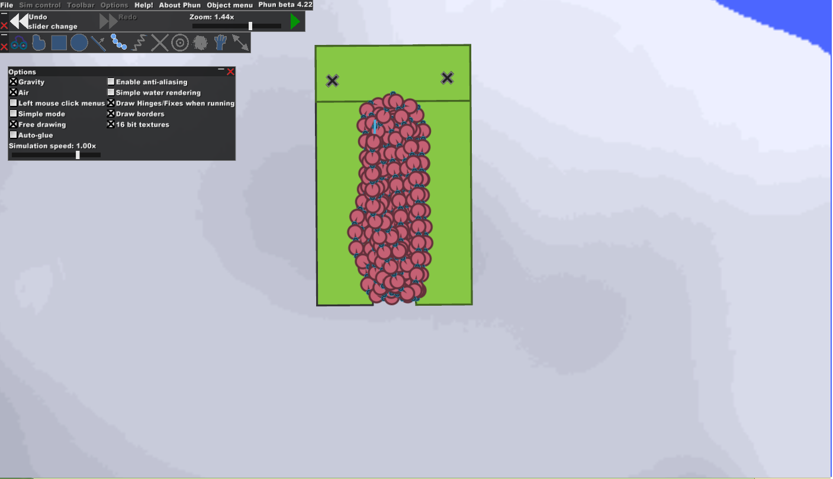The width and height of the screenshot is (833, 479).
Task: Select the Chain tool
Action: click(x=119, y=43)
